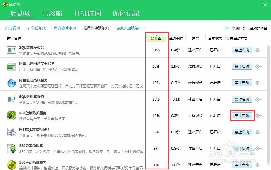The width and height of the screenshot is (271, 170).
Task: Switch to 启动项 main tab
Action: 21,13
